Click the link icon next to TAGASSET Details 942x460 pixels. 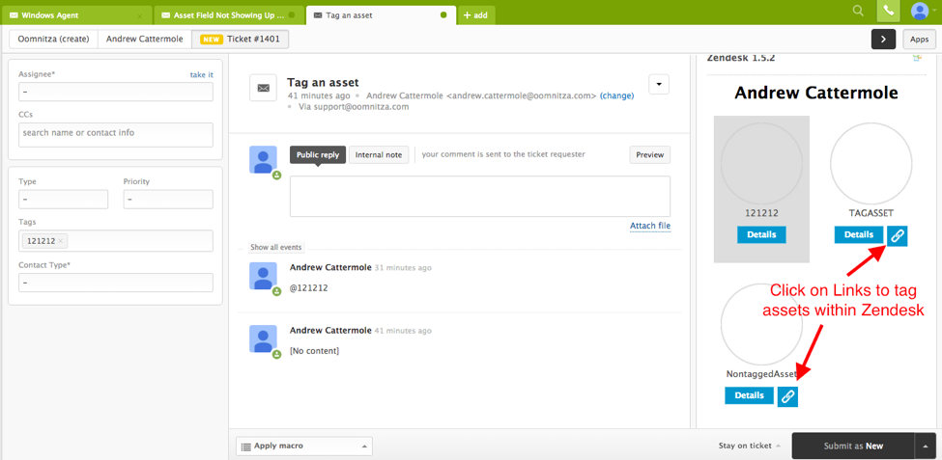[898, 235]
